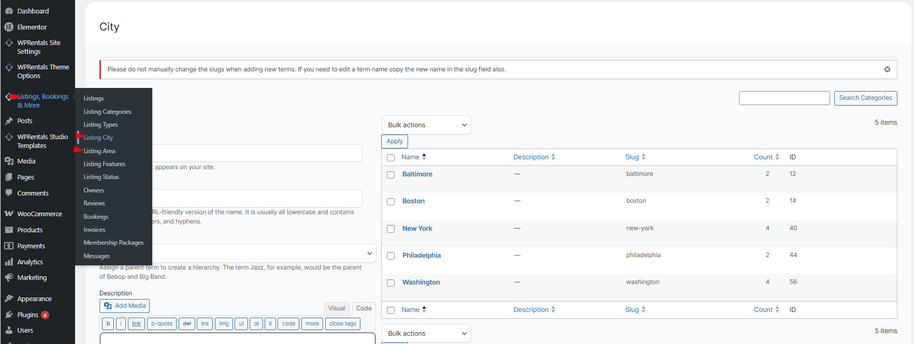Select the New York row checkbox
The image size is (914, 344).
click(391, 229)
